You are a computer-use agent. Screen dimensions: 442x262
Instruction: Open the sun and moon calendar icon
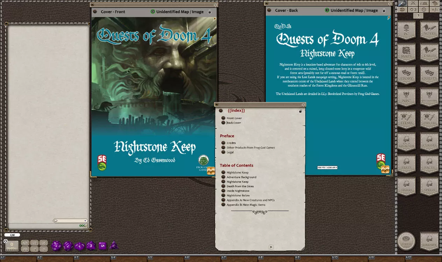[x=413, y=10]
